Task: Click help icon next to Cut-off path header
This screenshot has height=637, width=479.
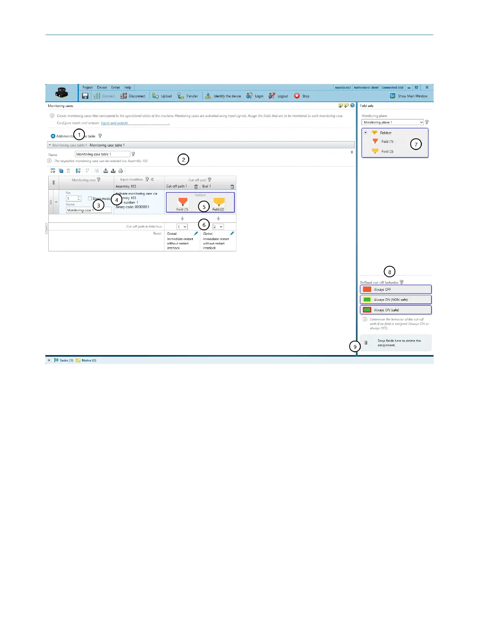Action: (210, 180)
